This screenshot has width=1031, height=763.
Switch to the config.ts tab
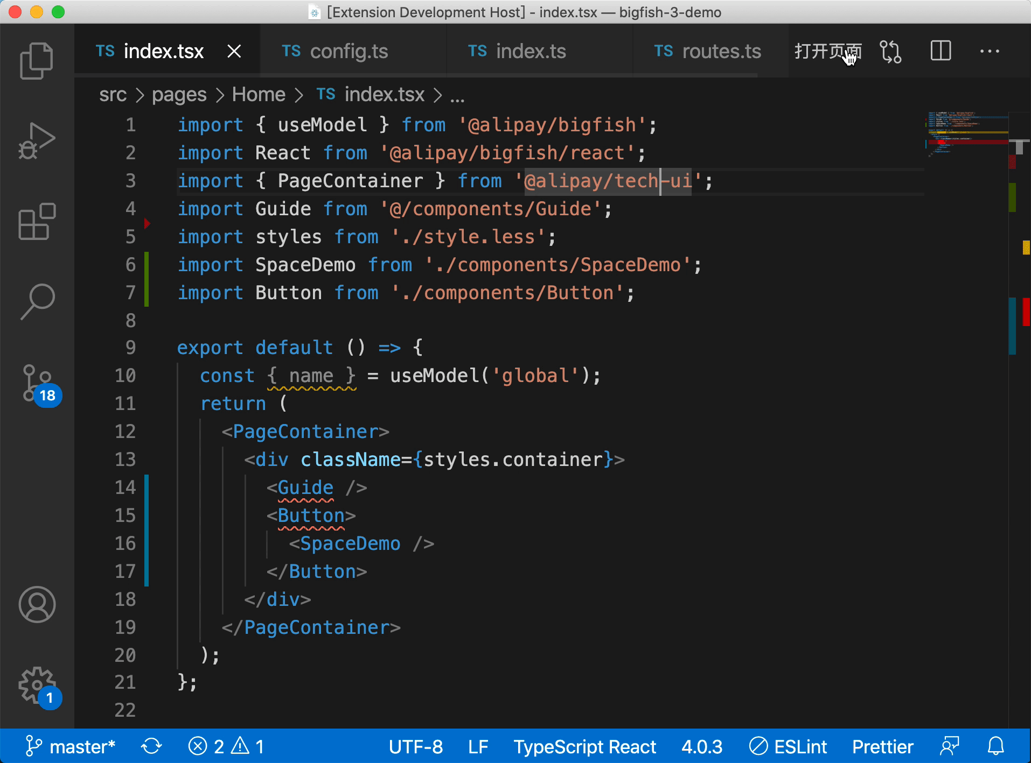tap(353, 51)
